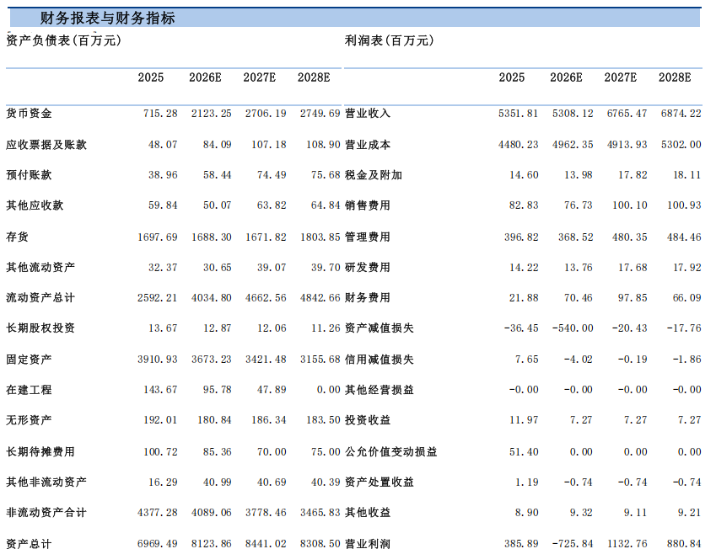Click value 38.96 in 预付账款 row
Viewport: 716px width, 549px height.
point(163,174)
